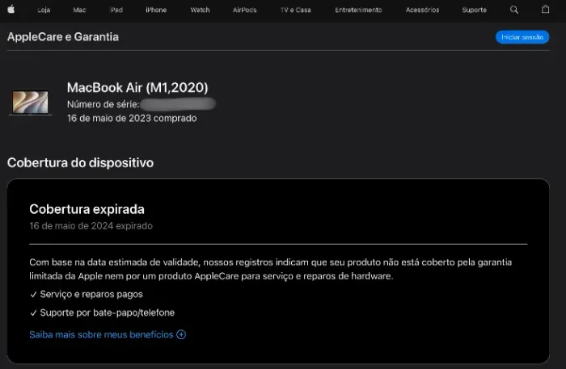Open the Mac menu item

pyautogui.click(x=79, y=10)
